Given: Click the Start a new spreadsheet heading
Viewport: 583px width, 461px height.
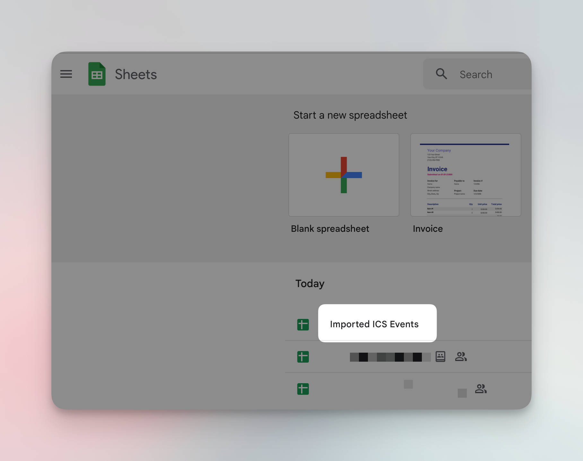Looking at the screenshot, I should coord(350,115).
